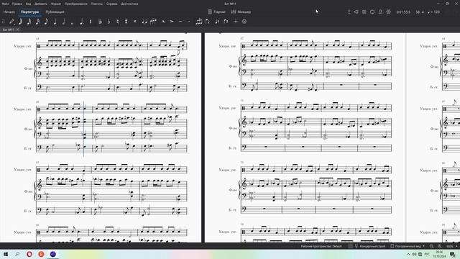Flip note stem direction

[208, 22]
